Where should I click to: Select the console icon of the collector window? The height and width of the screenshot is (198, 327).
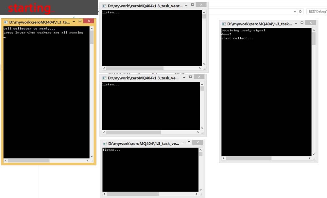223,23
